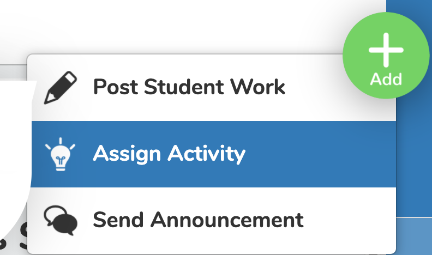Tap the white plus sign icon
The width and height of the screenshot is (432, 255).
[386, 50]
